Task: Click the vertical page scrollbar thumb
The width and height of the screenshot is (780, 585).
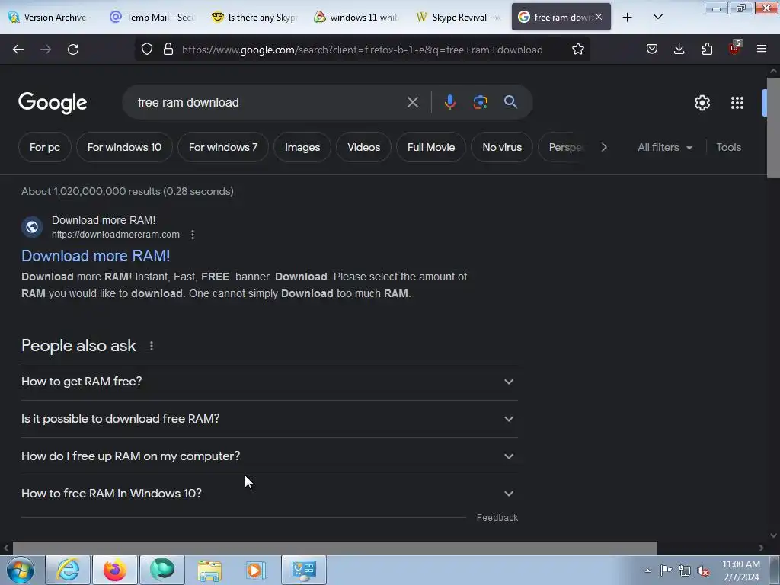Action: point(773,127)
